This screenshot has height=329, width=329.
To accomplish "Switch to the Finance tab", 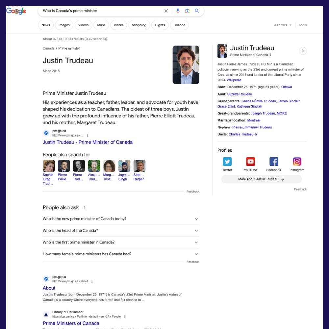I will tap(179, 25).
